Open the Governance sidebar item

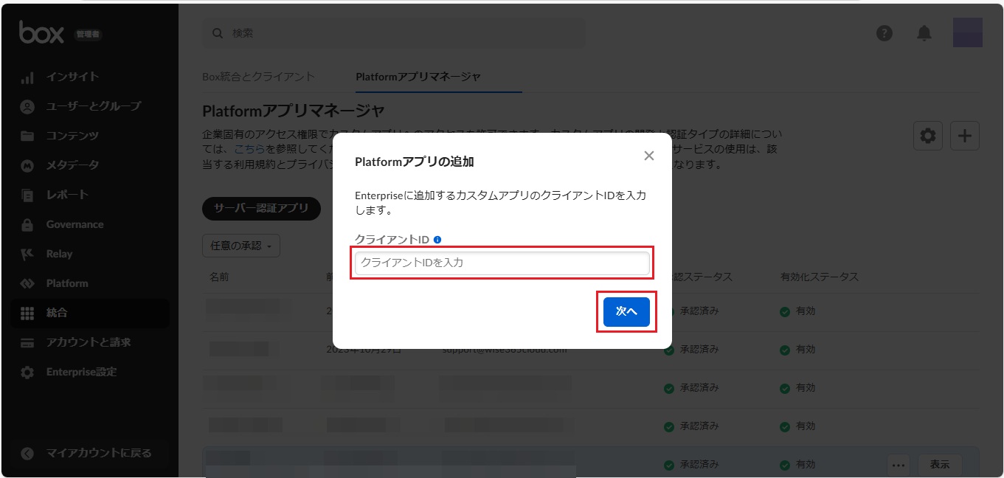(75, 224)
